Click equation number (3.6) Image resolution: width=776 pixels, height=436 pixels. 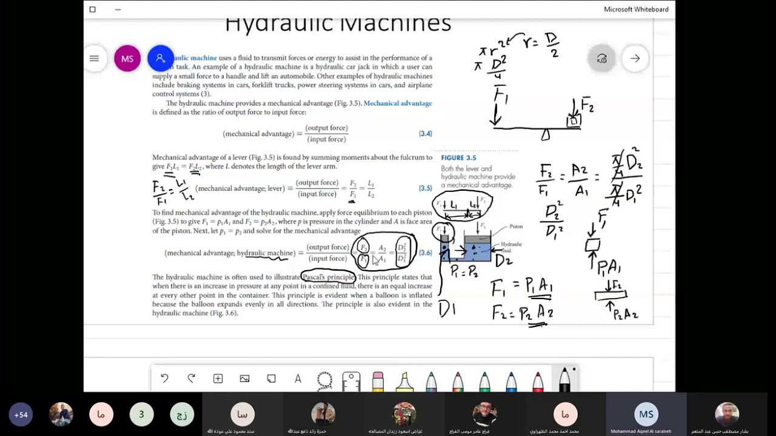point(425,253)
